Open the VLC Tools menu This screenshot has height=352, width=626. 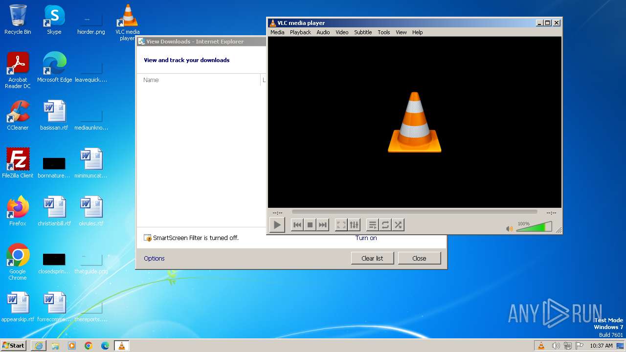point(384,32)
